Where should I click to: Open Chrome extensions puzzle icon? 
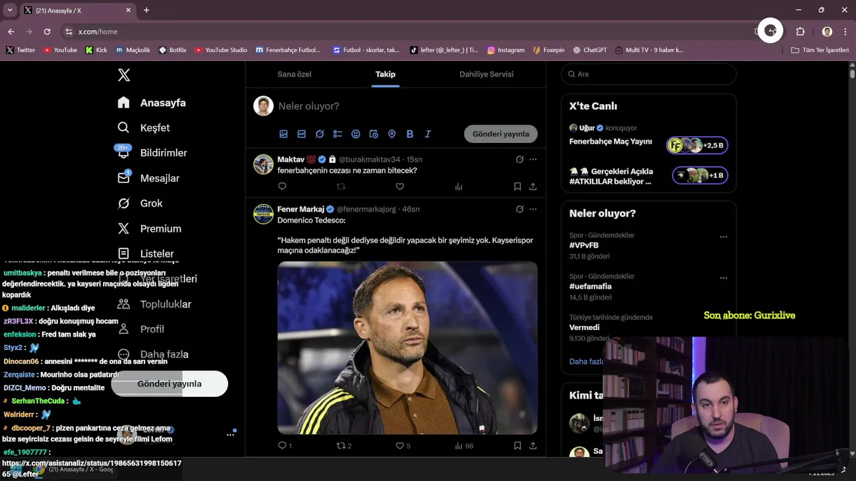800,31
